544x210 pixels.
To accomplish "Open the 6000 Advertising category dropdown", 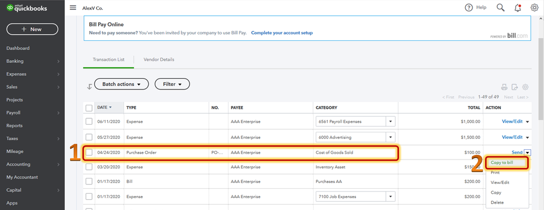I will pos(390,137).
